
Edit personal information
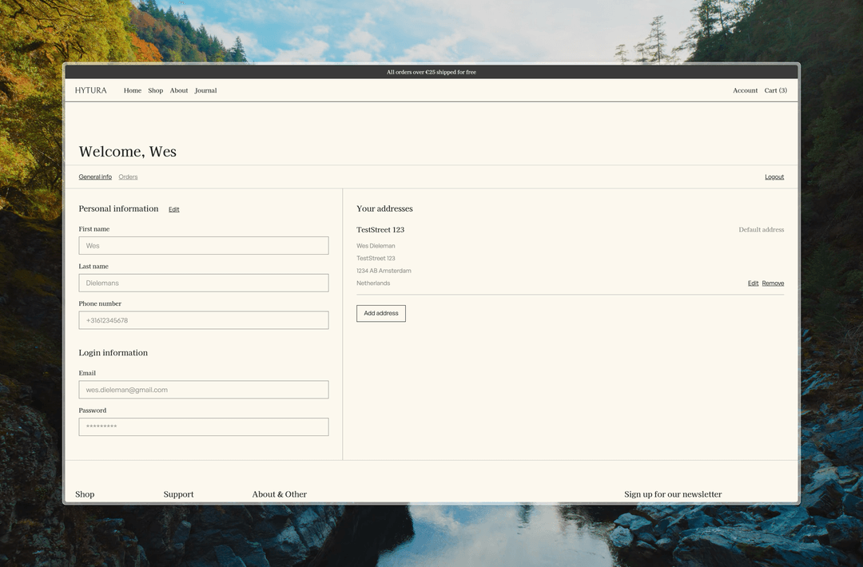click(174, 209)
